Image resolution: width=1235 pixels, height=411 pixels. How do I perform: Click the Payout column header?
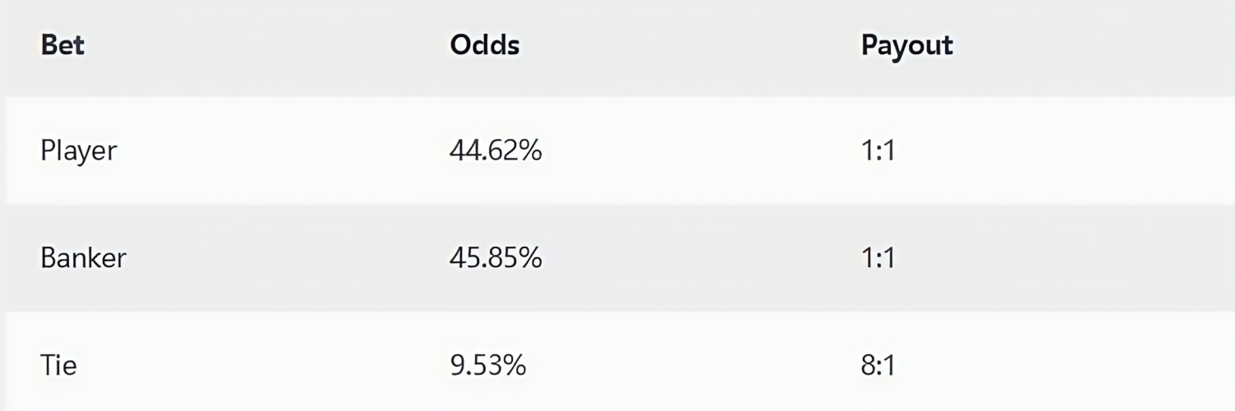[x=906, y=45]
